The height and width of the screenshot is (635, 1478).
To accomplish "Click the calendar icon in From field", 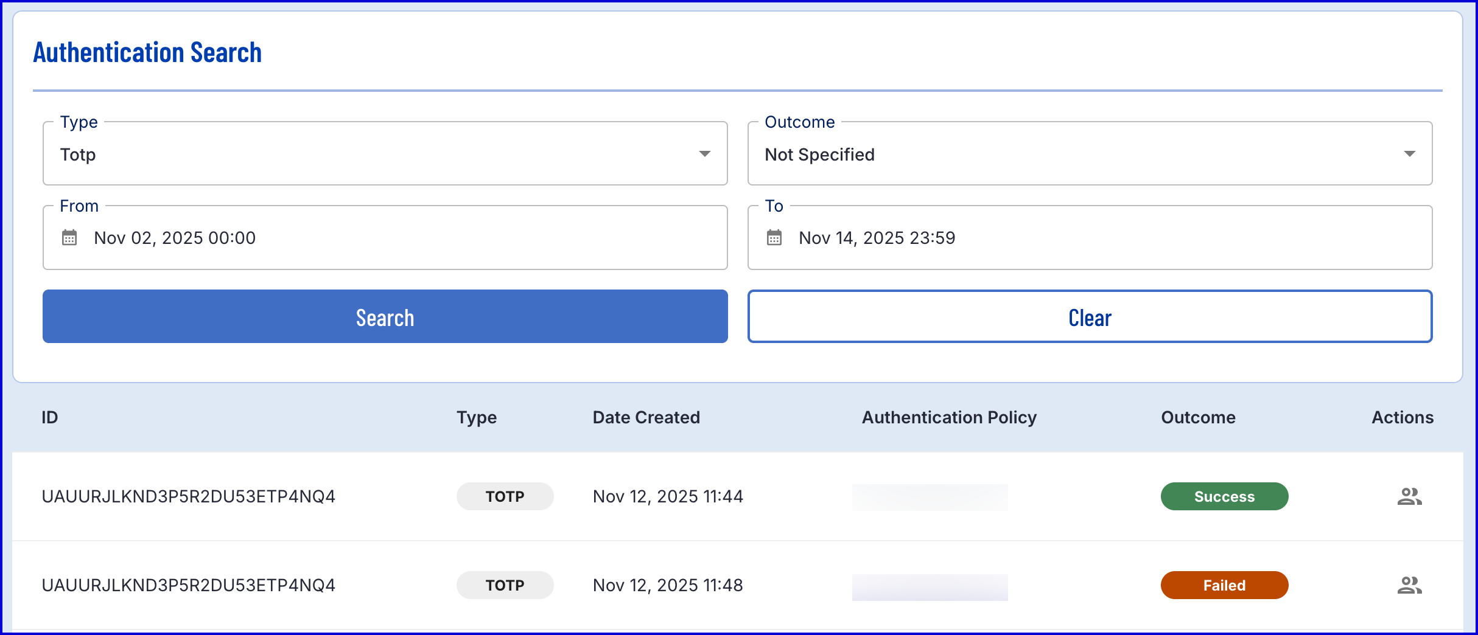I will pyautogui.click(x=69, y=238).
